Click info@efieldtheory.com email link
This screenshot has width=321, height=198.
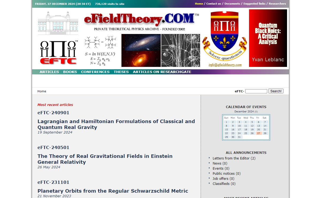click(x=225, y=65)
